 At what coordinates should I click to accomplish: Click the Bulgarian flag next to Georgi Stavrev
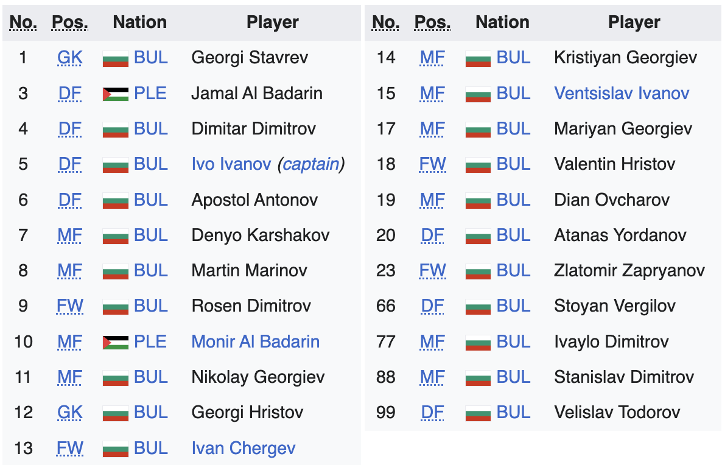[x=115, y=58]
